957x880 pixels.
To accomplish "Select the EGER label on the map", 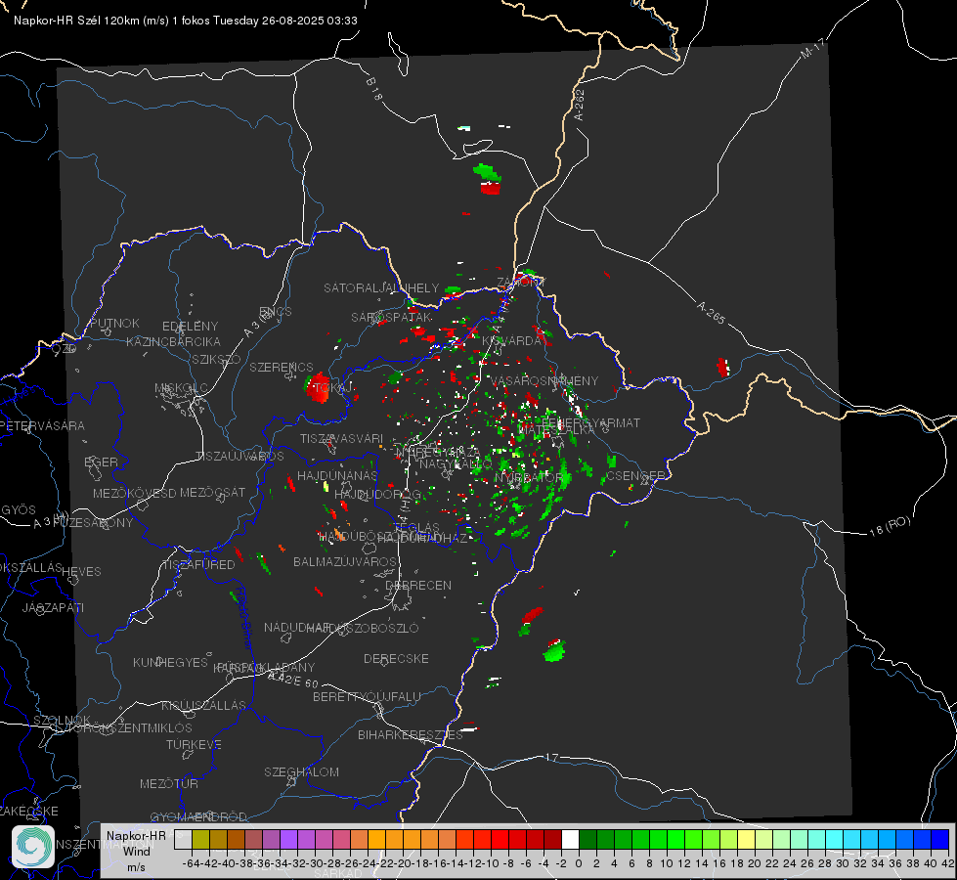I will pos(101,462).
